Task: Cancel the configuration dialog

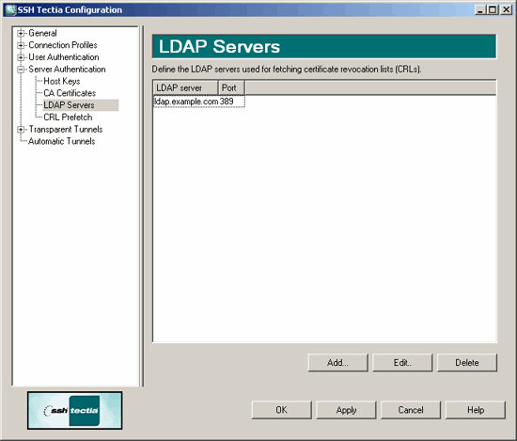Action: (411, 410)
